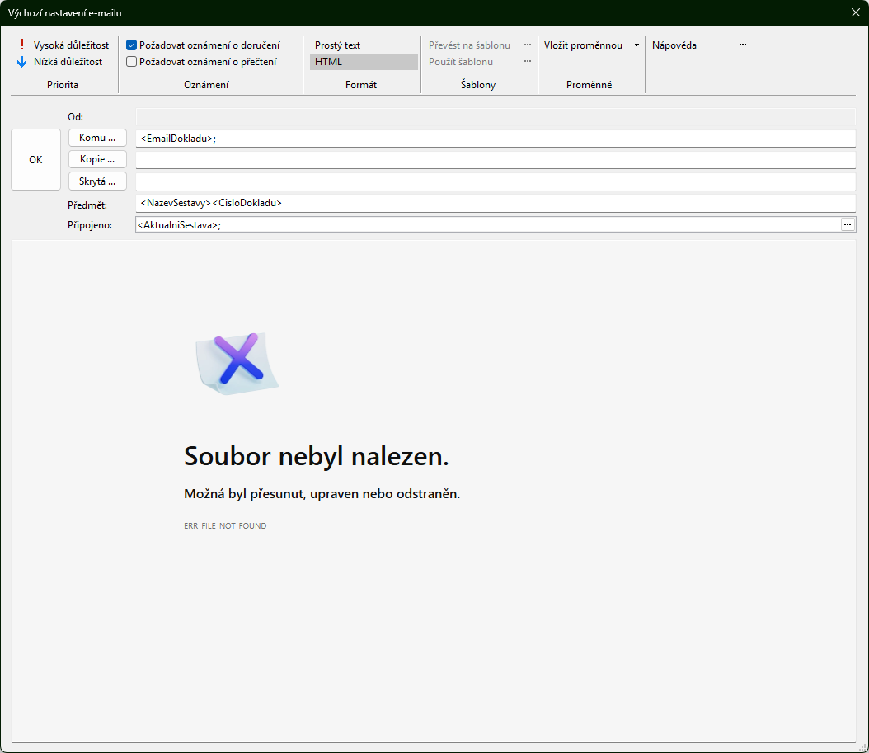Click the Kopie ... button

[97, 159]
